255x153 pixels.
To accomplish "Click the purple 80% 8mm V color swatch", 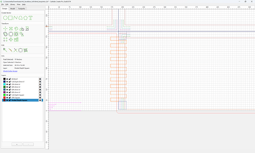I will pyautogui.click(x=4, y=92).
